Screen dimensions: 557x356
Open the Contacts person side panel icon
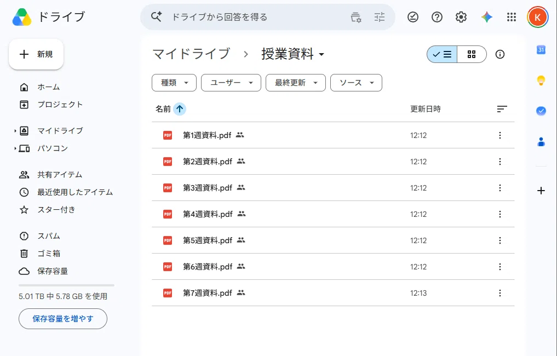click(x=541, y=142)
